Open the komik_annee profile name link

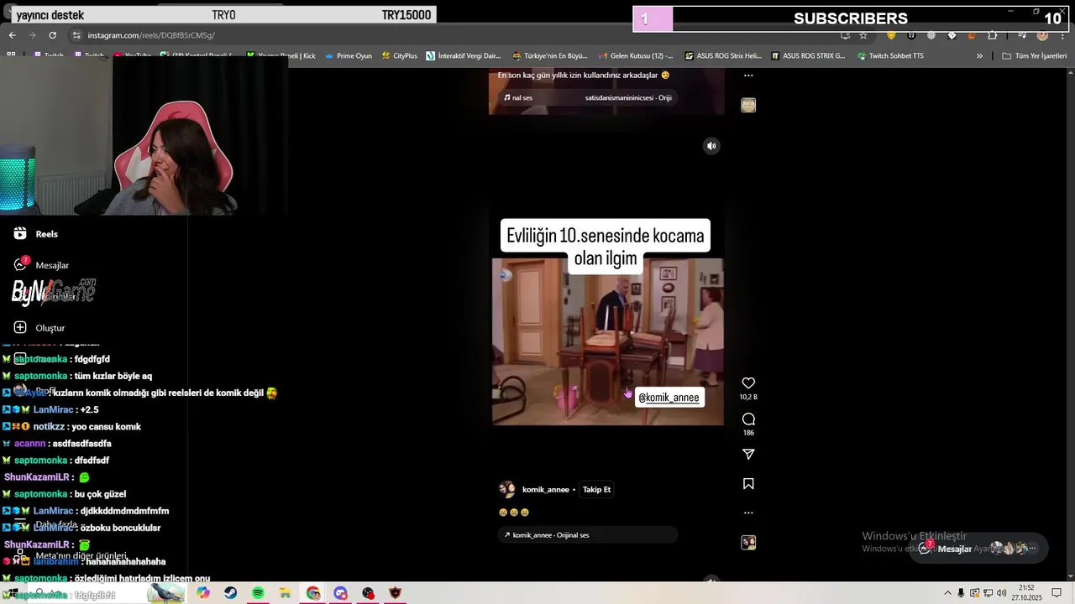pos(546,490)
